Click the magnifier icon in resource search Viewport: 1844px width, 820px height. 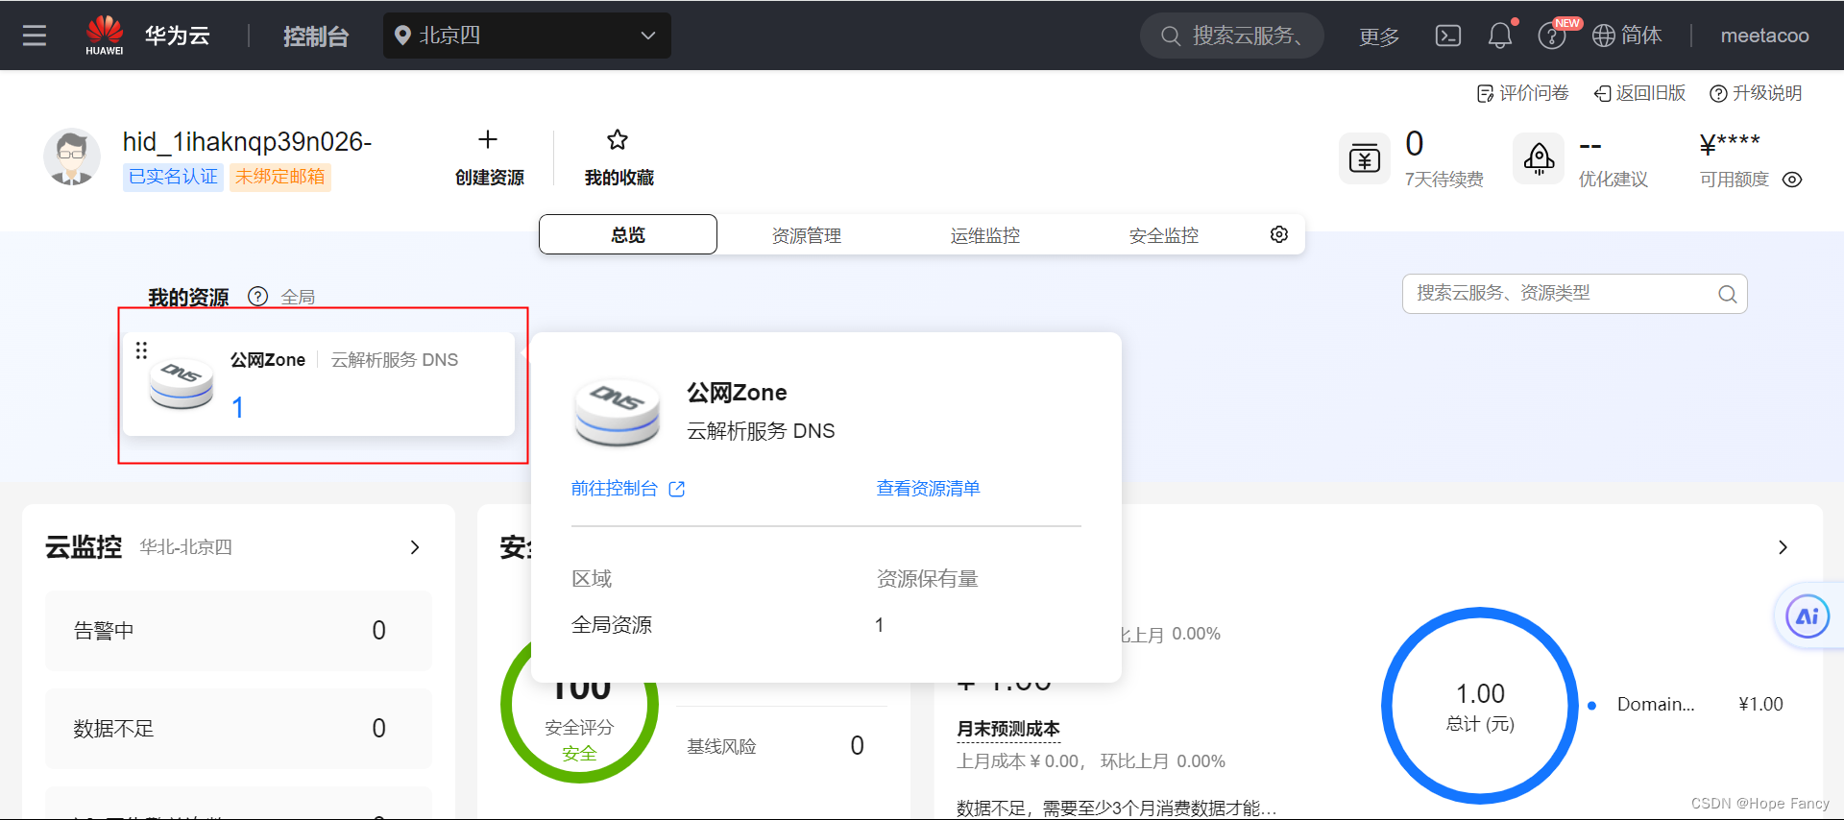point(1727,295)
